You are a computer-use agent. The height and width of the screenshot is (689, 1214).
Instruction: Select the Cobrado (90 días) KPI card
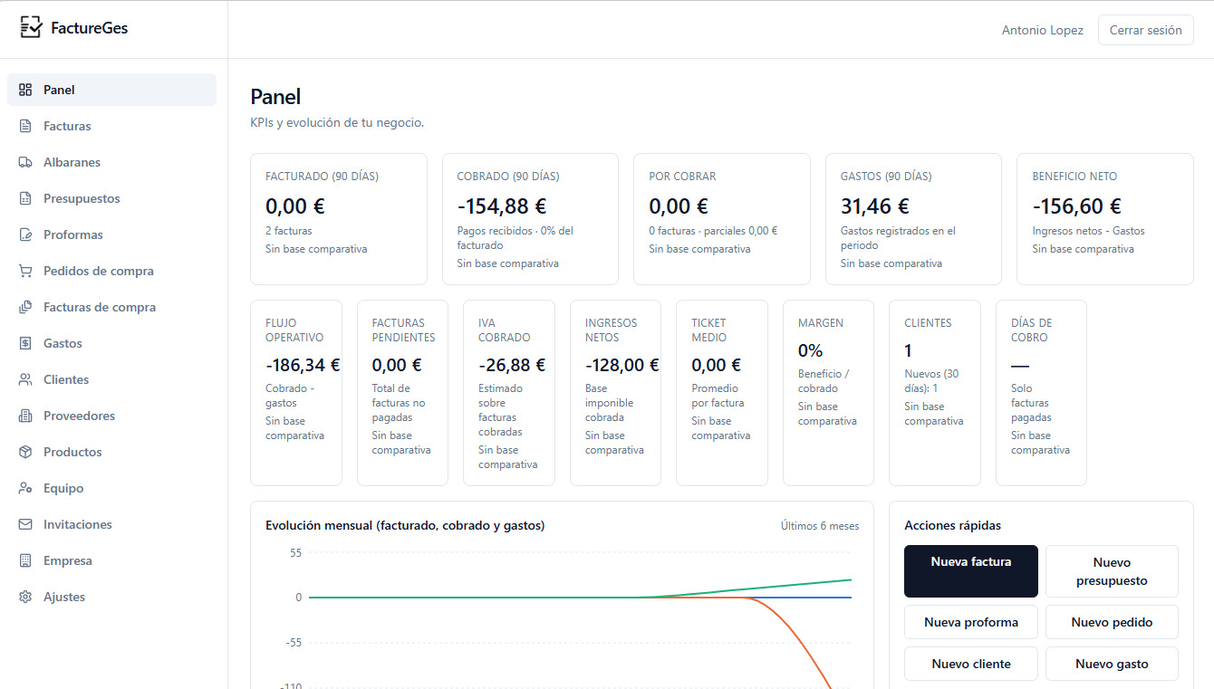click(x=530, y=219)
